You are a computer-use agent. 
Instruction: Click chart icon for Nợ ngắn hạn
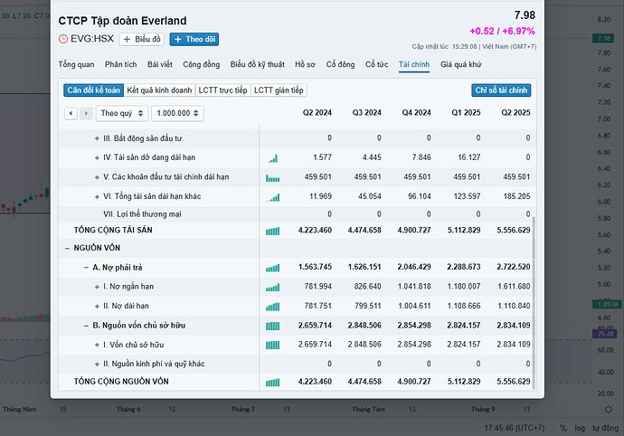click(x=272, y=287)
